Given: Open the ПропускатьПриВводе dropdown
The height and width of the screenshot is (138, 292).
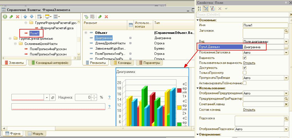Looking at the screenshot, I should pos(286,78).
